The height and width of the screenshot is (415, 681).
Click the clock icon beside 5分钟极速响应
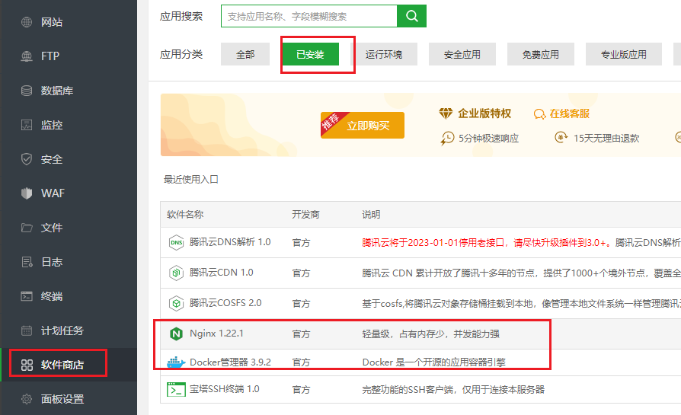pos(447,139)
